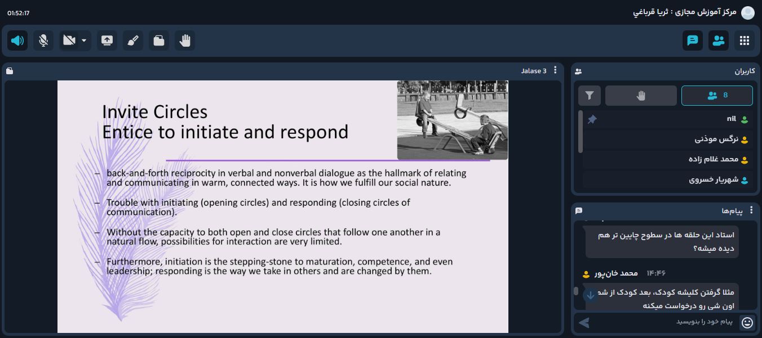Open the emoji picker

tap(747, 322)
